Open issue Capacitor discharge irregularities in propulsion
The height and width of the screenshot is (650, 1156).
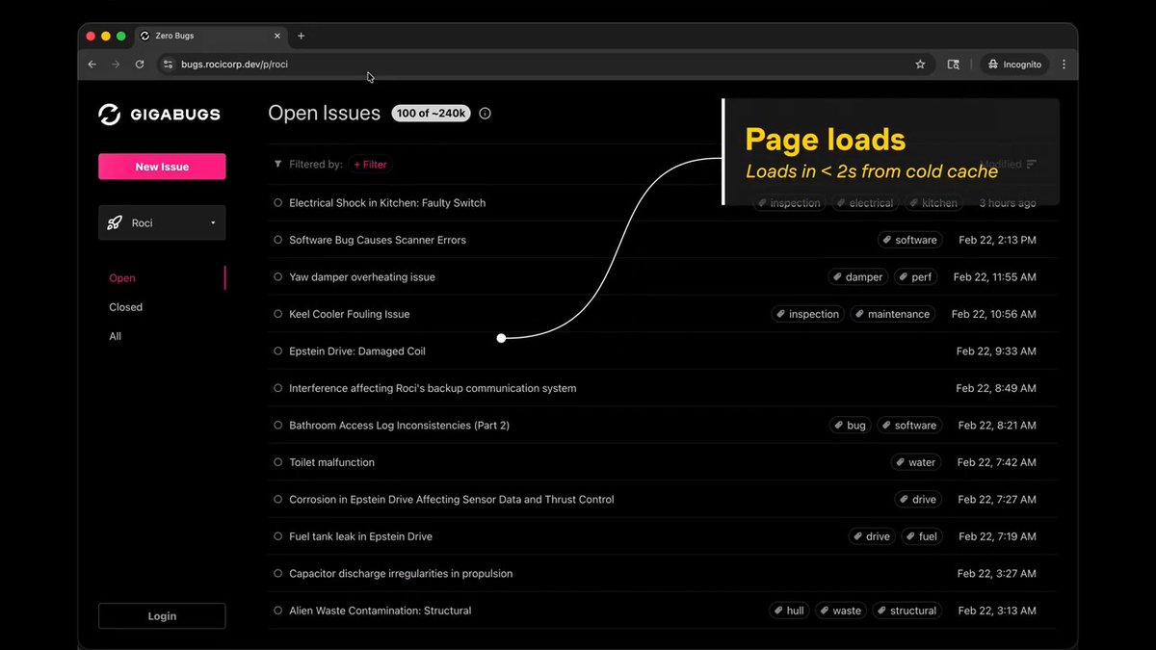tap(401, 574)
